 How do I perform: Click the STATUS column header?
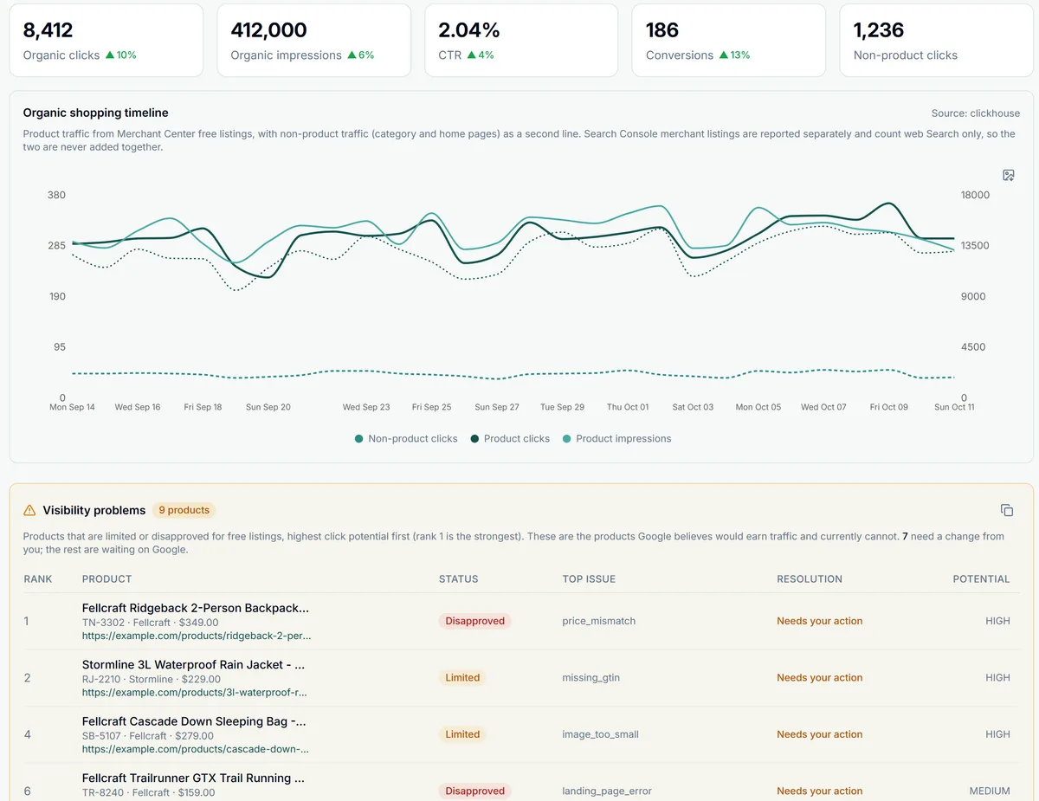[x=458, y=579]
